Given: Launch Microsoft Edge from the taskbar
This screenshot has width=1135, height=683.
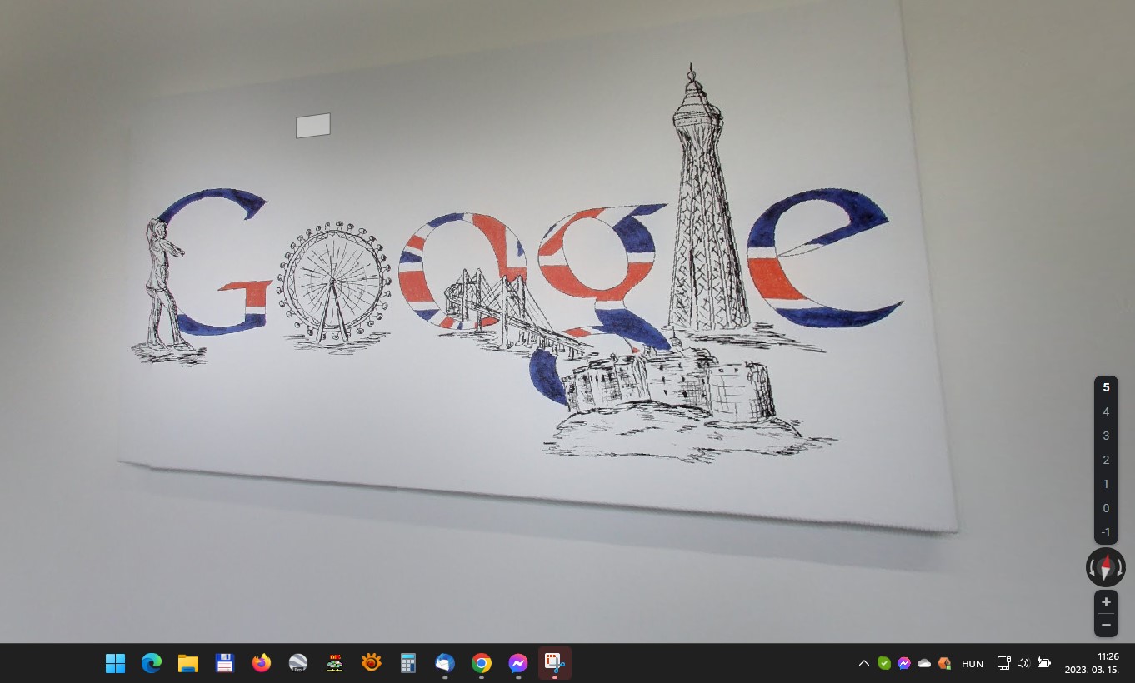Looking at the screenshot, I should click(x=152, y=663).
